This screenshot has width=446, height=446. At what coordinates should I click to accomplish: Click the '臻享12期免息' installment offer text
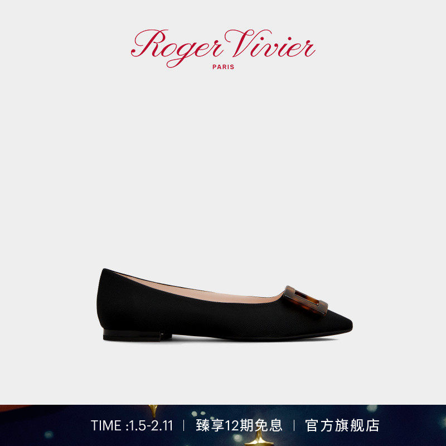(x=239, y=426)
